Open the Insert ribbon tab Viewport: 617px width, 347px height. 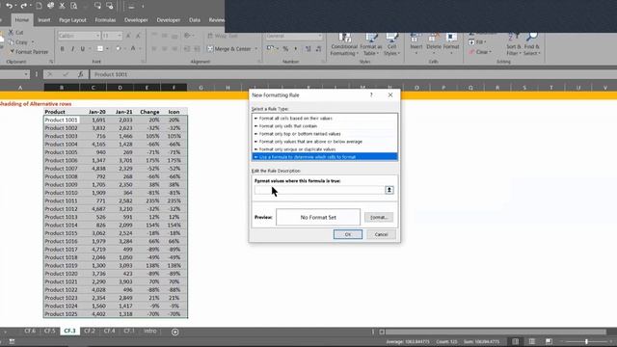[x=44, y=19]
